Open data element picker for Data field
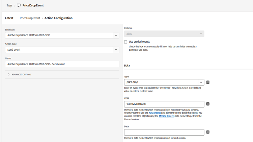Screen dimensions: 253x142 point(208,132)
